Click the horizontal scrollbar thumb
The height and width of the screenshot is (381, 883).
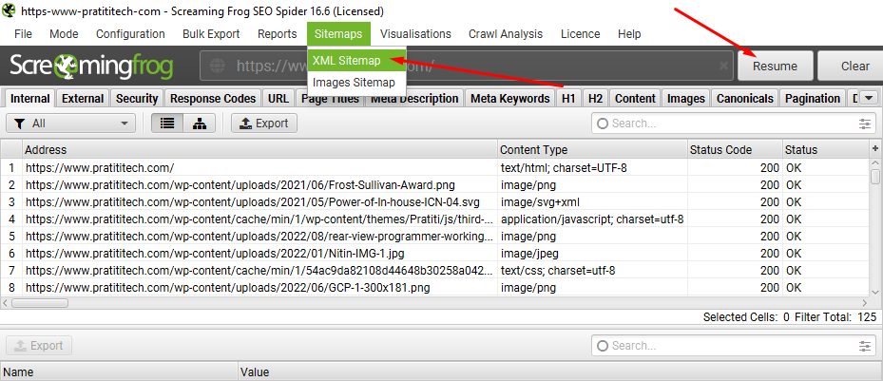39,303
